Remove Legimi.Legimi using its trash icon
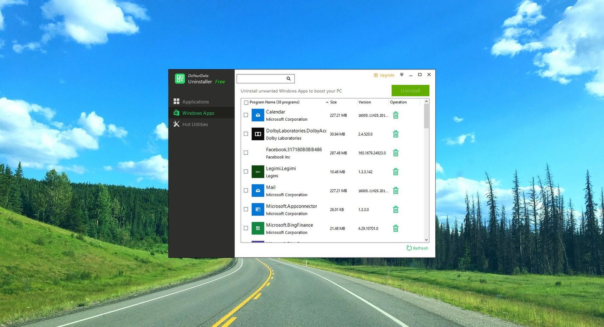 pos(395,172)
